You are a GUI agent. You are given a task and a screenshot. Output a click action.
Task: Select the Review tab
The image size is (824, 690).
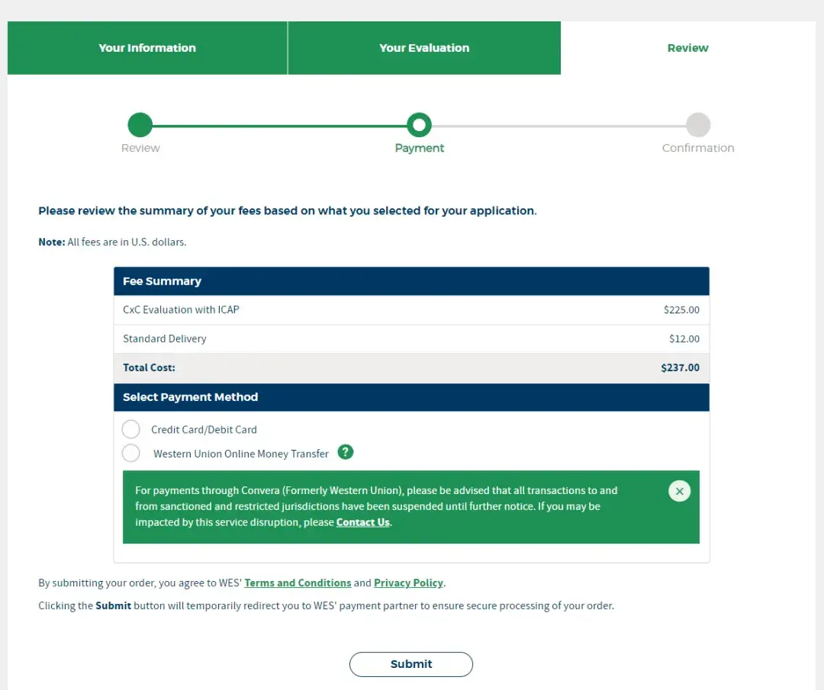click(688, 48)
